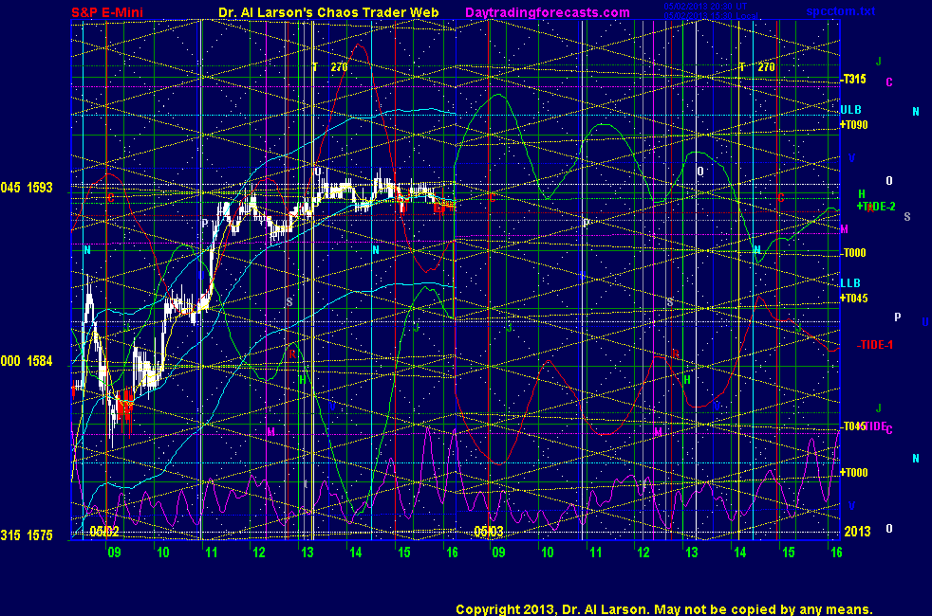Click the -T315 level label
The image size is (932, 616).
pos(853,80)
